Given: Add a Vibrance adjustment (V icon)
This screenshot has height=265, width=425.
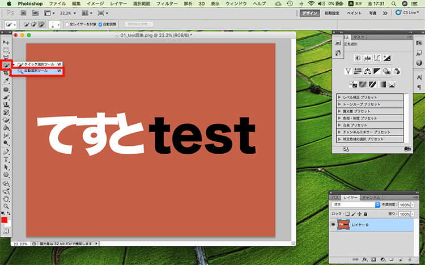Looking at the screenshot, I should [348, 71].
